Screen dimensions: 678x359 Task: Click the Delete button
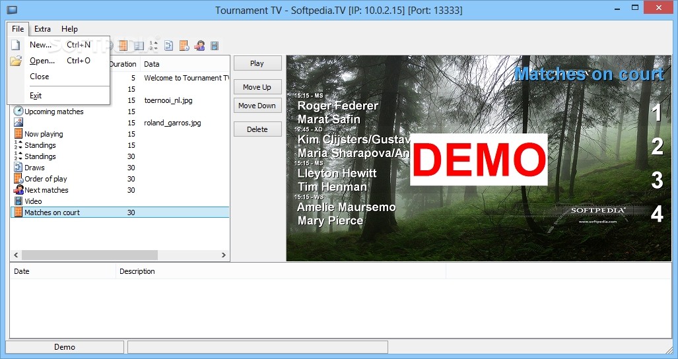coord(257,129)
